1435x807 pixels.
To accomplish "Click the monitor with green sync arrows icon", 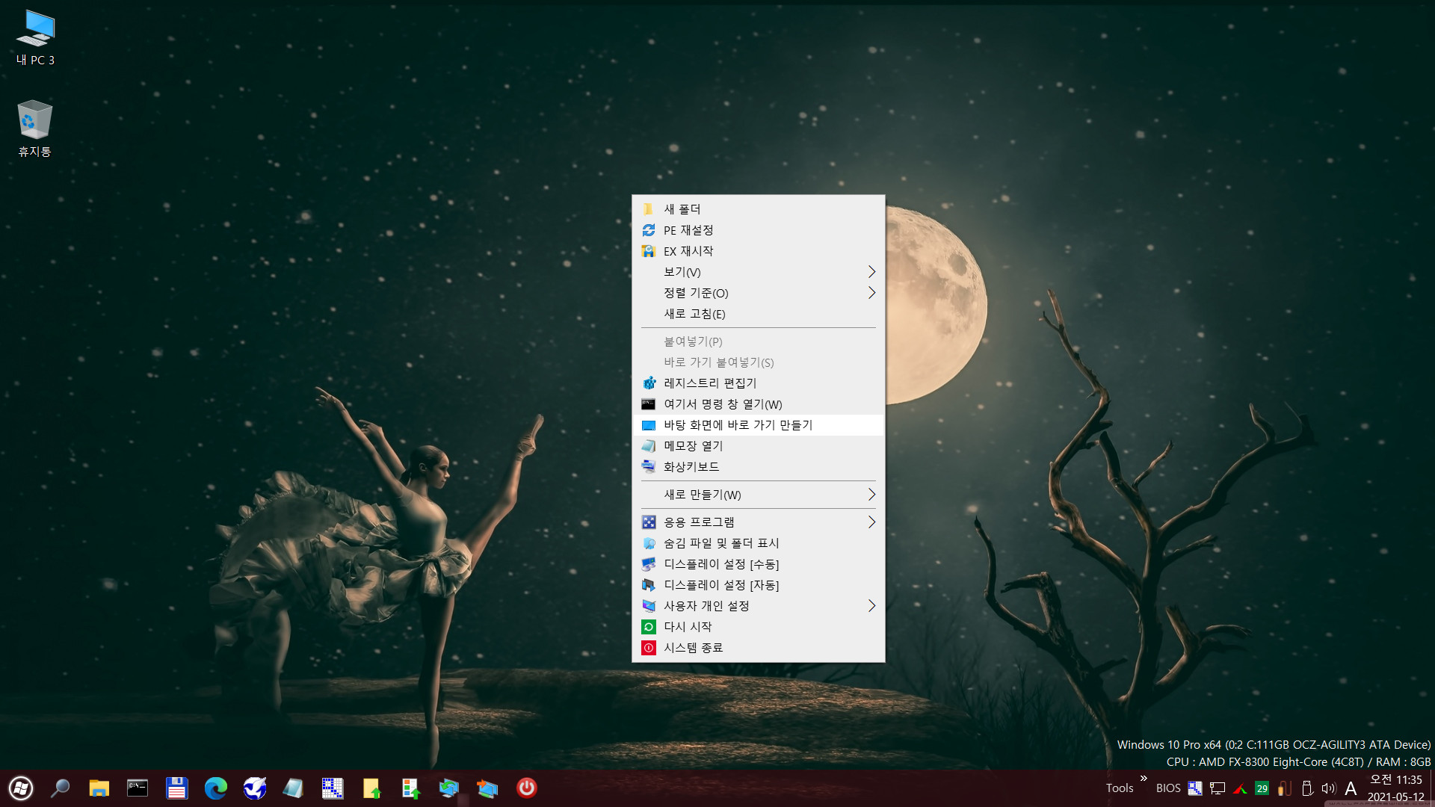I will click(449, 788).
